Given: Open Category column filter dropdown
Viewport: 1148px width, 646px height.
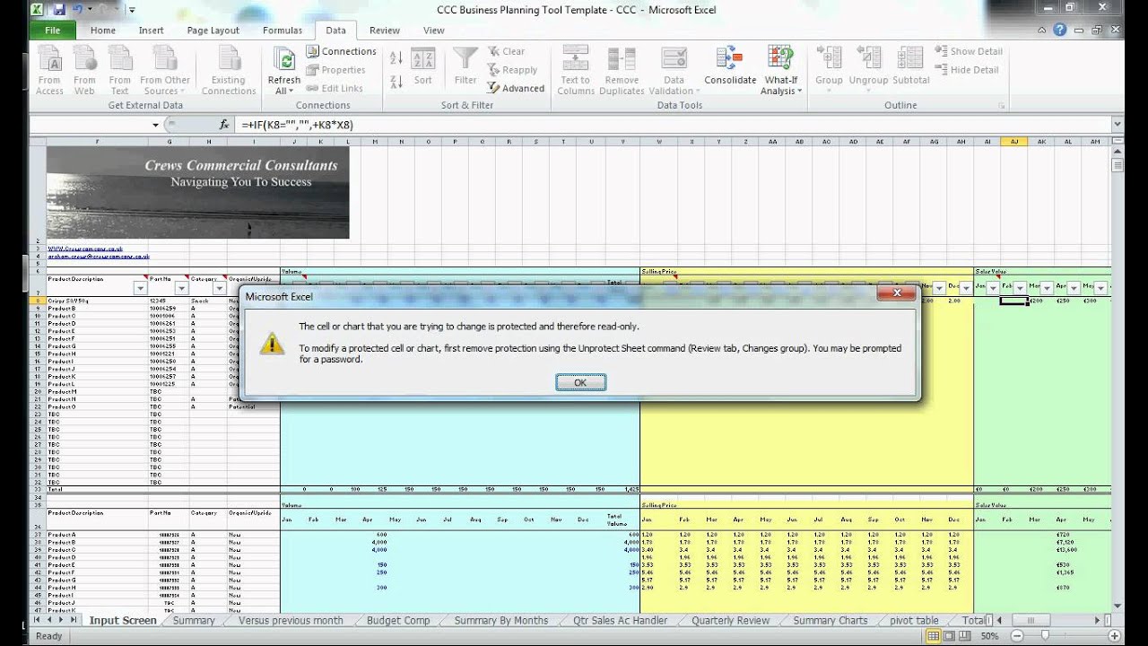Looking at the screenshot, I should coord(219,288).
